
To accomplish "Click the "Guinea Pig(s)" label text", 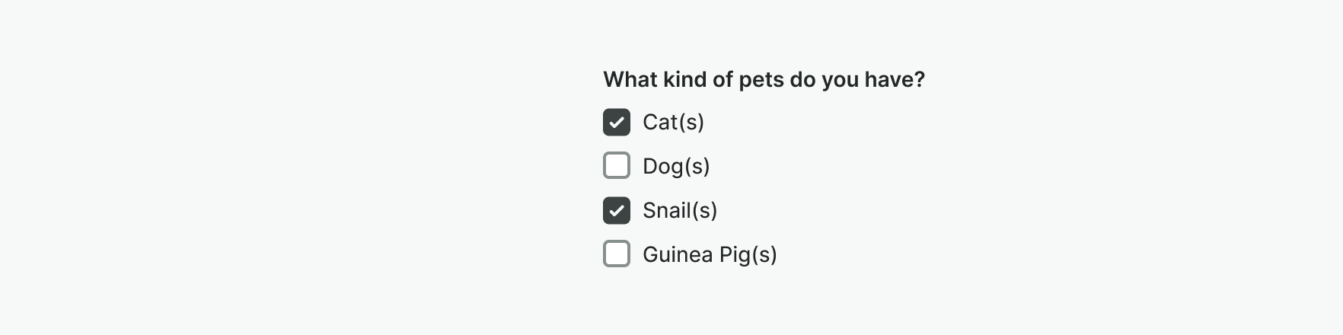I will click(710, 254).
